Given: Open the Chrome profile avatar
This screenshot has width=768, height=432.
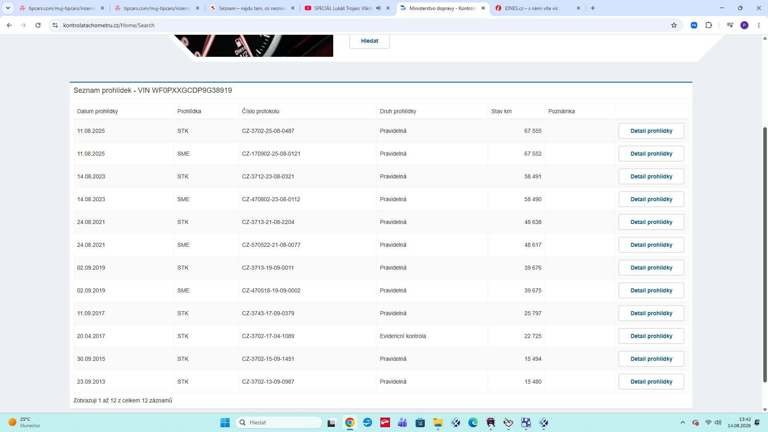Looking at the screenshot, I should (x=744, y=25).
